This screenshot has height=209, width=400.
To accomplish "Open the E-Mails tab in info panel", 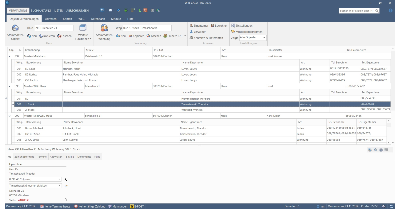I will click(x=70, y=156).
